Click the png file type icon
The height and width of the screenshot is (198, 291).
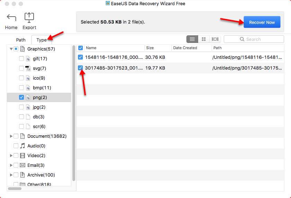(x=28, y=97)
